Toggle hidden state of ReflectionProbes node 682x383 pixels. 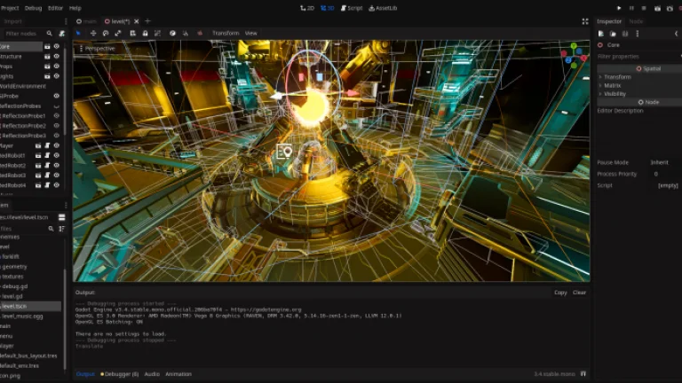point(57,106)
